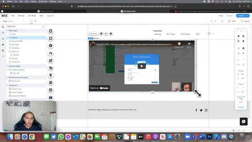This screenshot has height=142, width=252.
Task: Open the databases icon in Velo sidebar
Action: (x=3, y=45)
